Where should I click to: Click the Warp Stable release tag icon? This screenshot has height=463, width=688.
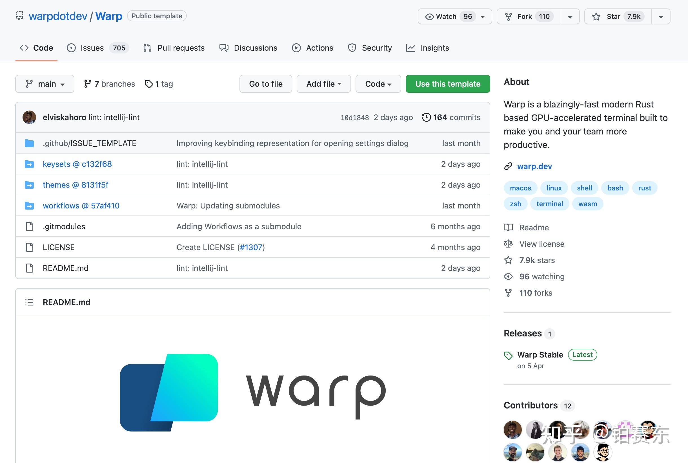coord(508,355)
